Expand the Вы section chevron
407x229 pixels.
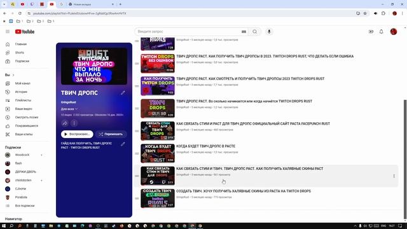click(13, 75)
